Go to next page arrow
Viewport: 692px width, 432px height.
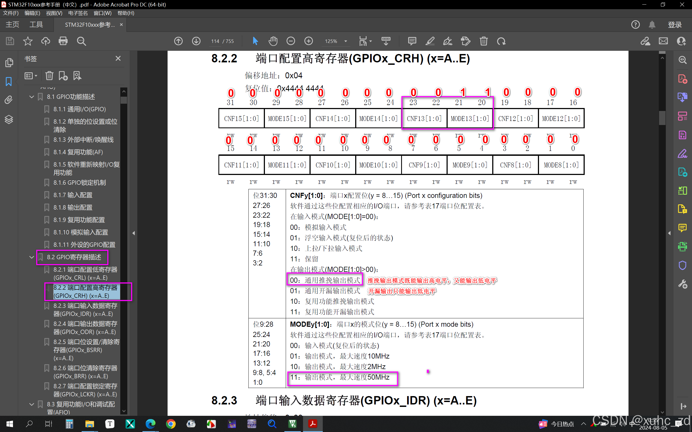pyautogui.click(x=196, y=41)
